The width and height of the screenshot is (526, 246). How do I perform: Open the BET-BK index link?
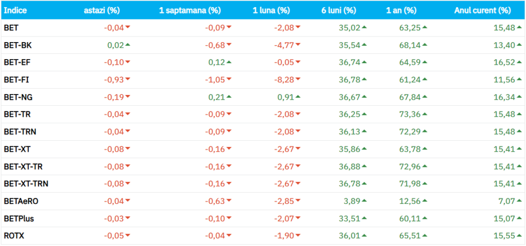[x=18, y=45]
